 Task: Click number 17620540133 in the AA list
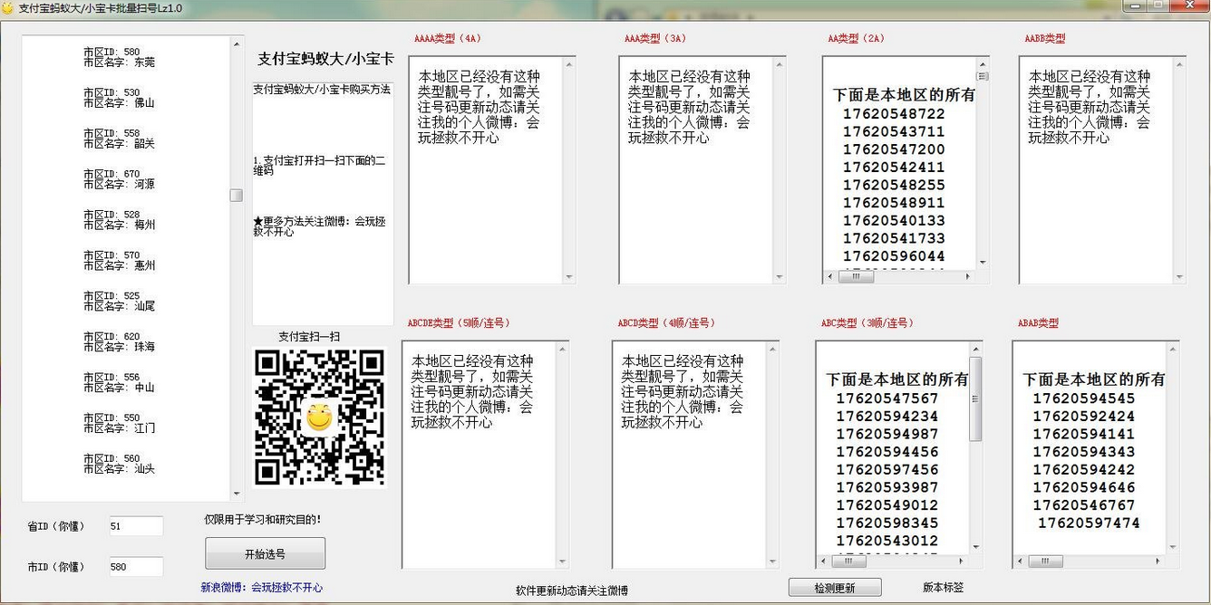tap(894, 221)
